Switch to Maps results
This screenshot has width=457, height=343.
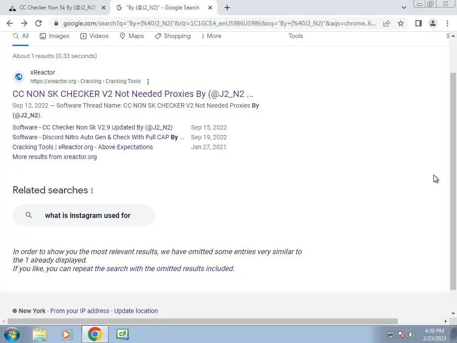(132, 36)
